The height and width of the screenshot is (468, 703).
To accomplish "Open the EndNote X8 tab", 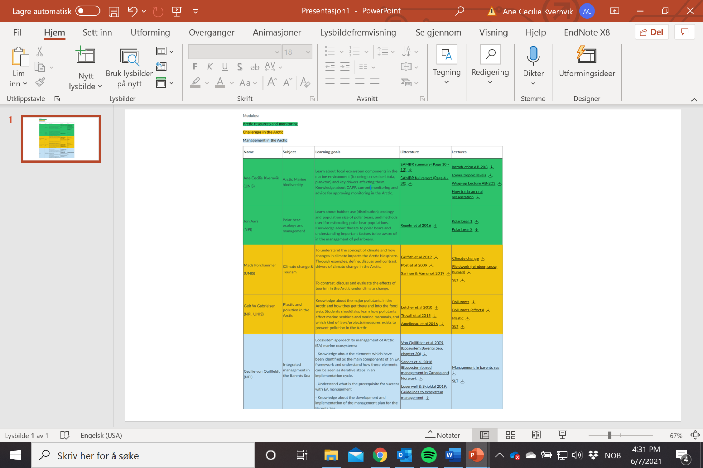I will [587, 32].
